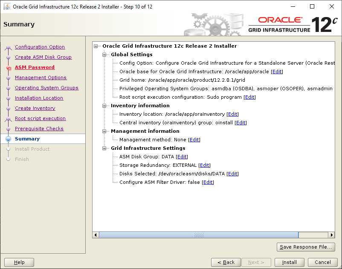Collapse the Oracle Grid Infrastructure root node
This screenshot has height=269, width=342.
coord(96,46)
